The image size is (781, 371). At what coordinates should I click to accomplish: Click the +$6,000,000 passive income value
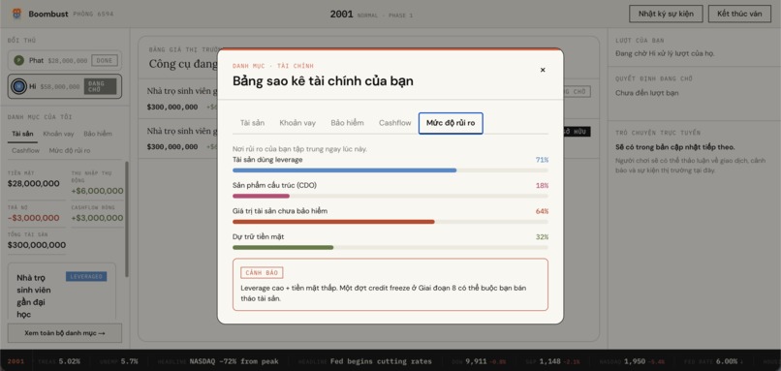coord(97,191)
